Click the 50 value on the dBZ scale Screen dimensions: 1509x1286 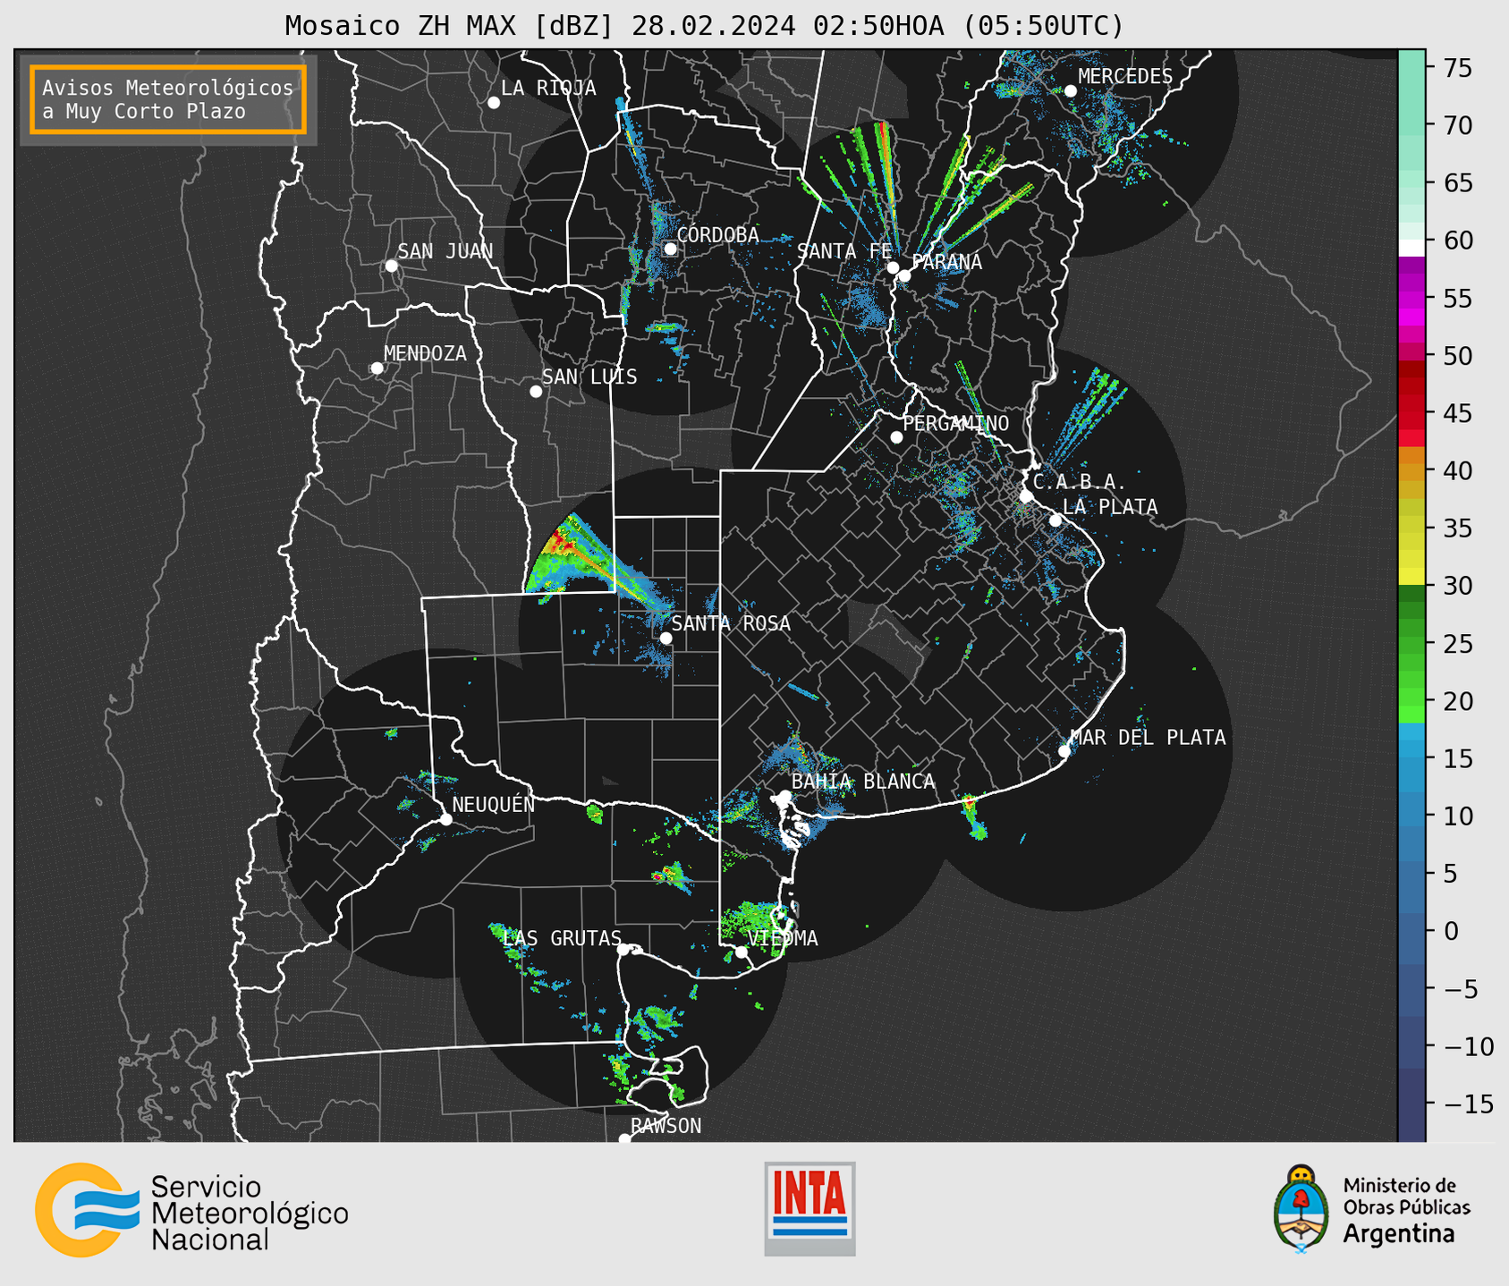1457,355
